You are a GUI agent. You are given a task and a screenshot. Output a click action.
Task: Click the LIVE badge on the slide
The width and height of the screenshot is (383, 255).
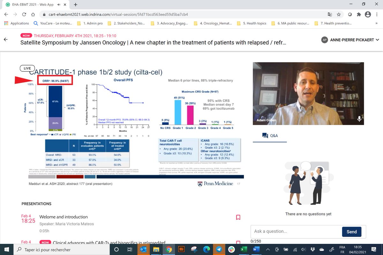[27, 68]
